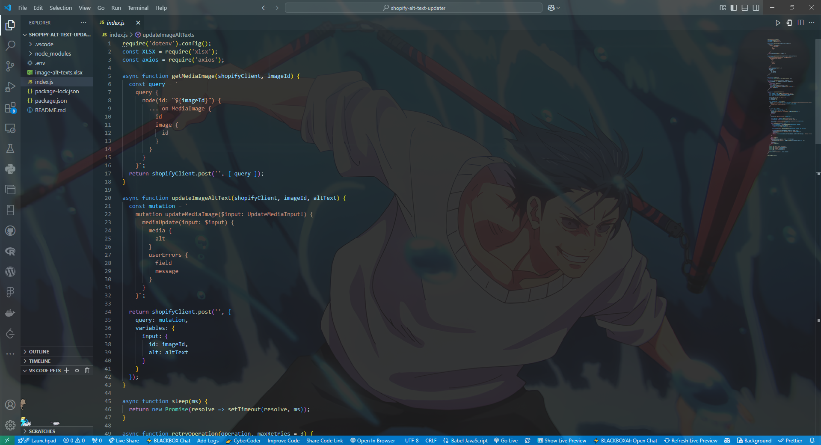Open the Edit menu
Viewport: 821px width, 445px height.
click(x=38, y=8)
